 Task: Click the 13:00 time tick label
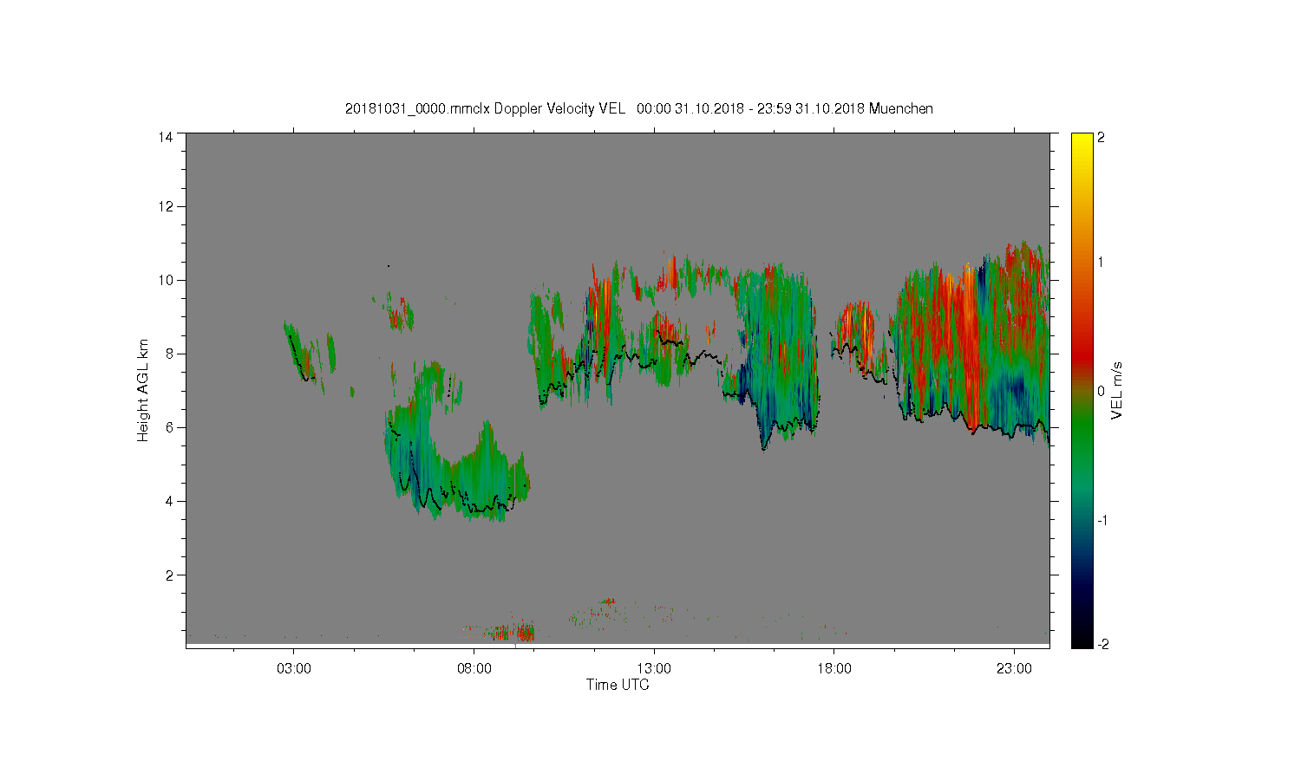click(654, 669)
